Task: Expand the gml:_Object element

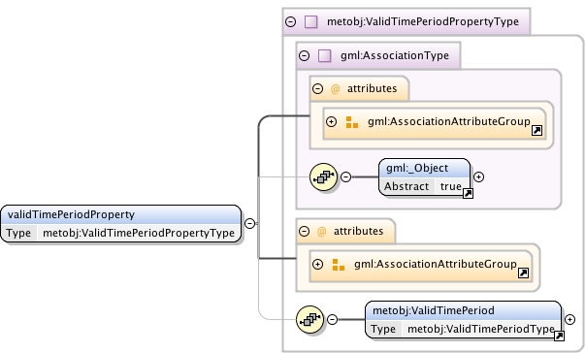Action: (478, 176)
